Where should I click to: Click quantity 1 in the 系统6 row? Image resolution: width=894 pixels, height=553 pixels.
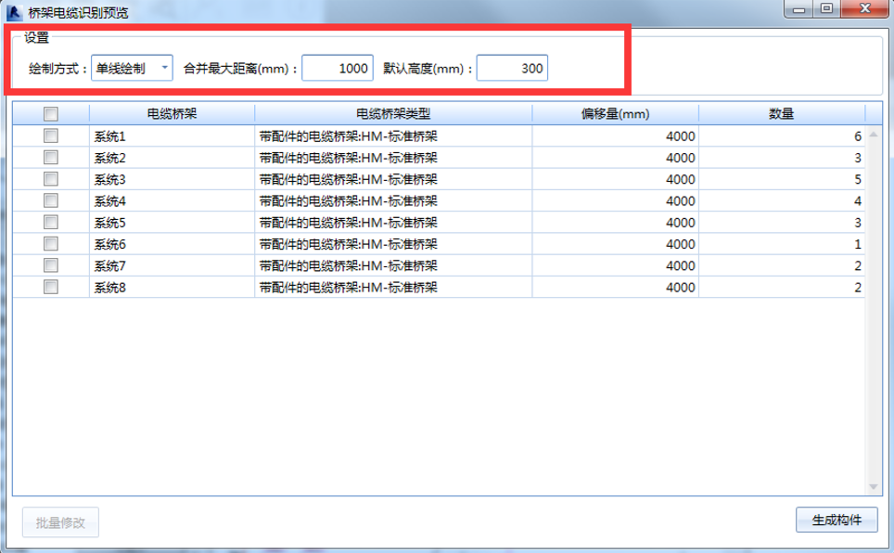tap(781, 245)
